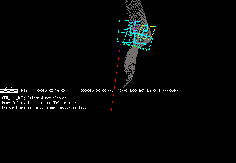Click the purple first-frame footprint
This screenshot has height=163, width=236.
click(x=126, y=27)
